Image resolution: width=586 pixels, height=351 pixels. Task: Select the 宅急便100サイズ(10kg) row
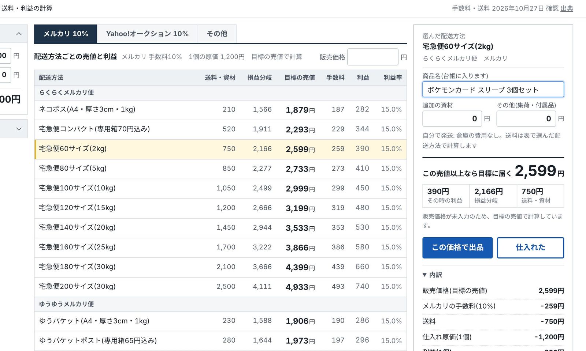pyautogui.click(x=220, y=188)
